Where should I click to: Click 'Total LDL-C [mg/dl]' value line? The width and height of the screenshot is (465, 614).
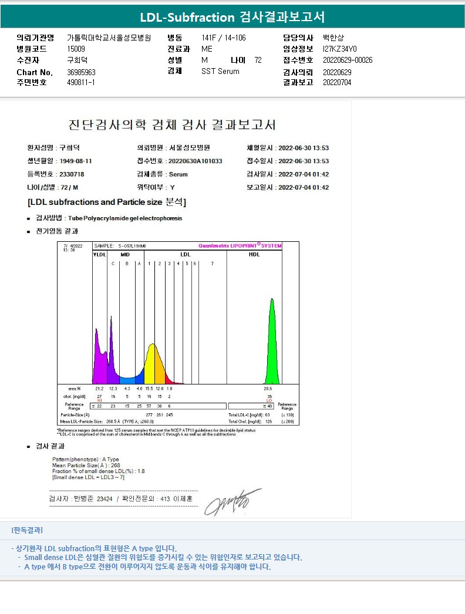tap(249, 415)
